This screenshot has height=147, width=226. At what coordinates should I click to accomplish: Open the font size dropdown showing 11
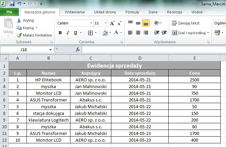tap(106, 23)
